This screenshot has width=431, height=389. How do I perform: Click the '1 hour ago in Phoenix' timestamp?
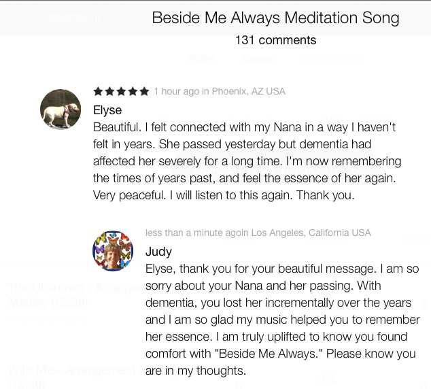[220, 91]
